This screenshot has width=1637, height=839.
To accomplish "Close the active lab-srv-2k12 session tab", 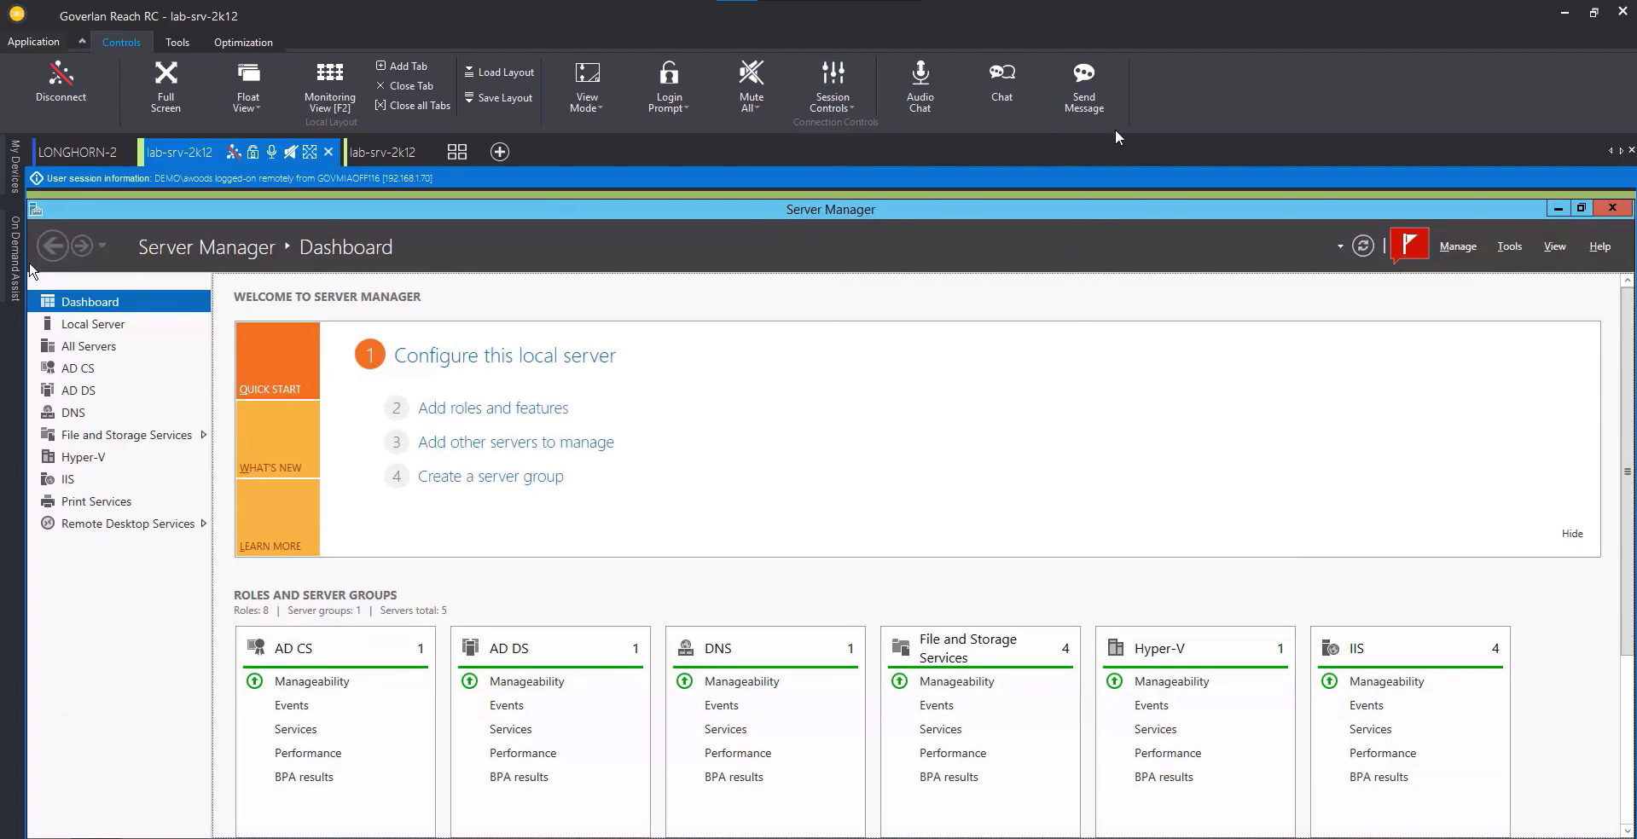I will [x=328, y=152].
